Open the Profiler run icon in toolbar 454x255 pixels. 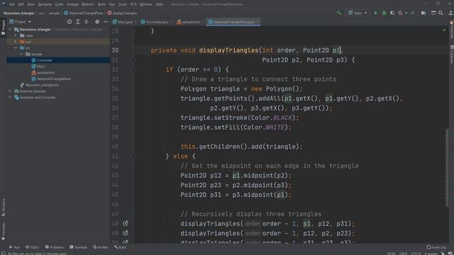pyautogui.click(x=400, y=13)
